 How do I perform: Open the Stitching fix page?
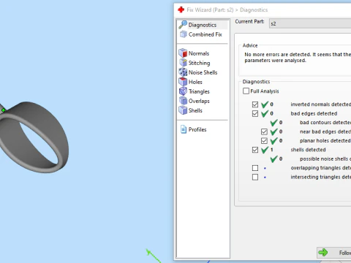(195, 63)
